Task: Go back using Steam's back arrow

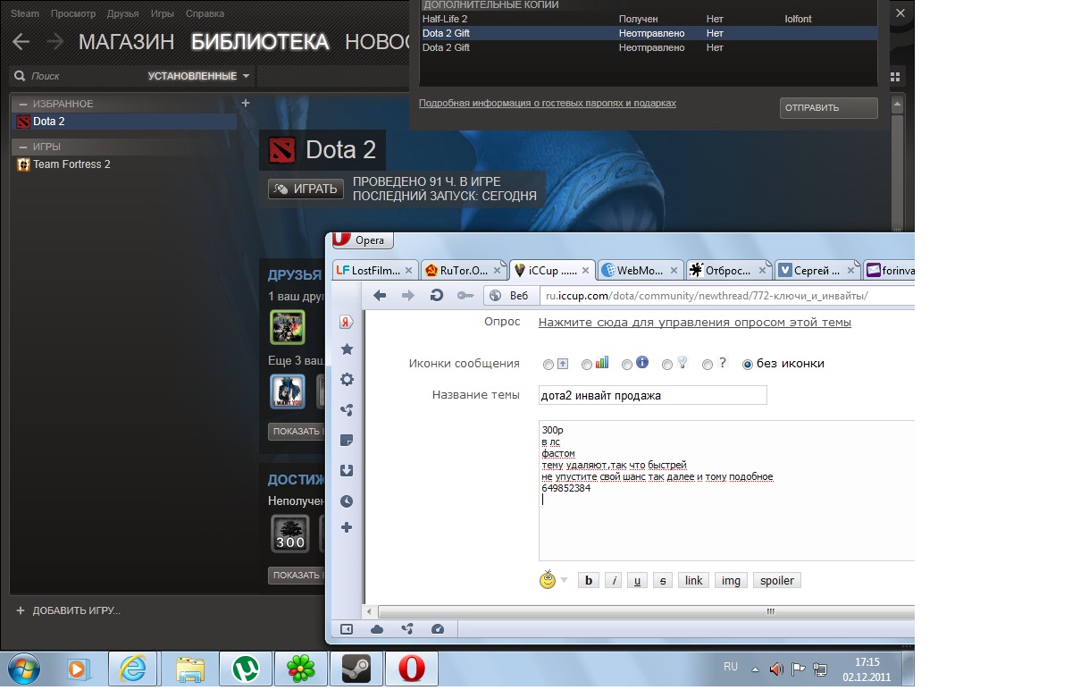Action: pos(21,42)
